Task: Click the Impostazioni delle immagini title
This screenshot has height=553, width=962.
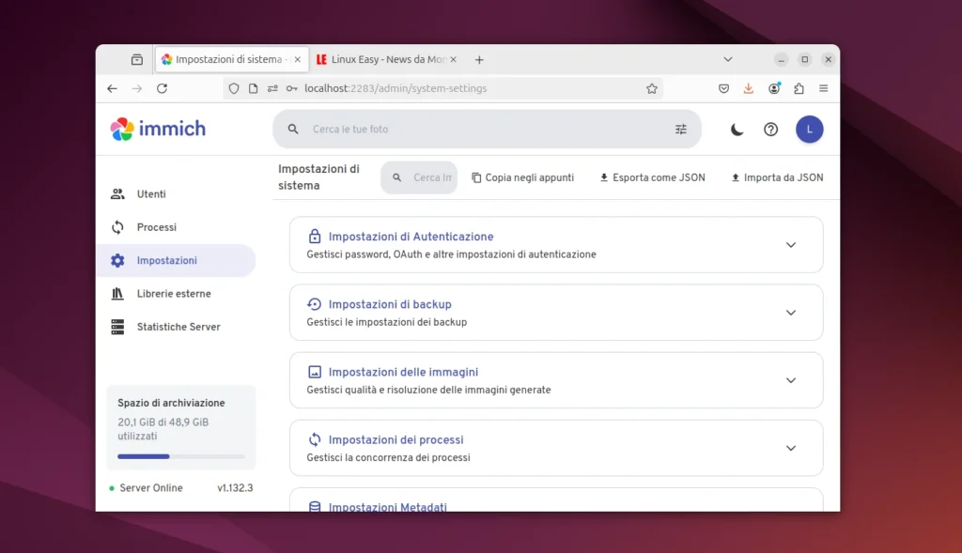Action: (403, 372)
